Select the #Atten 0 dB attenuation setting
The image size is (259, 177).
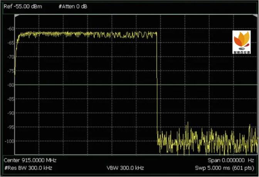pyautogui.click(x=73, y=7)
